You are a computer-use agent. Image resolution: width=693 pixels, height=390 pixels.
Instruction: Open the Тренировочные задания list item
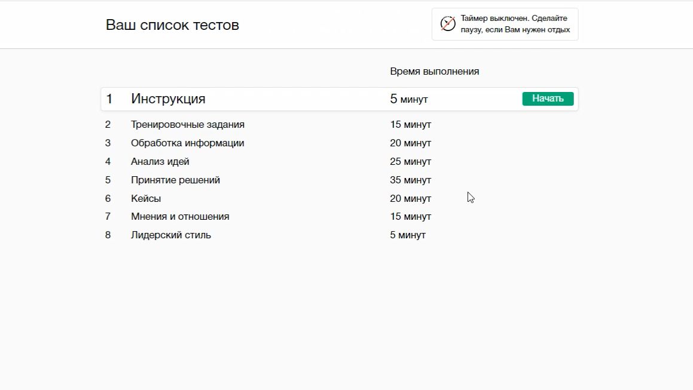188,125
